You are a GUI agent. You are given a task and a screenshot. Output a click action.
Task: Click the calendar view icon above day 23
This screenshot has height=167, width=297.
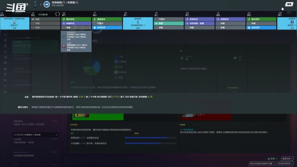tap(289, 13)
